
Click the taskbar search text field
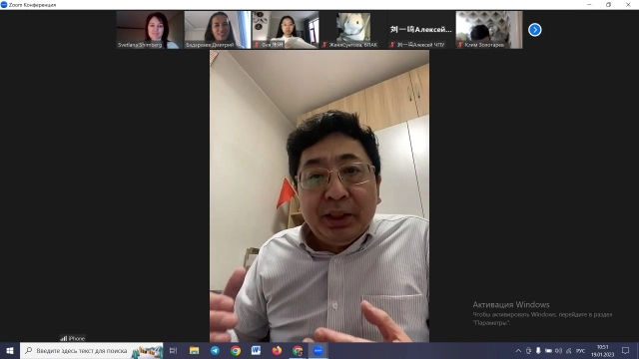click(x=91, y=350)
